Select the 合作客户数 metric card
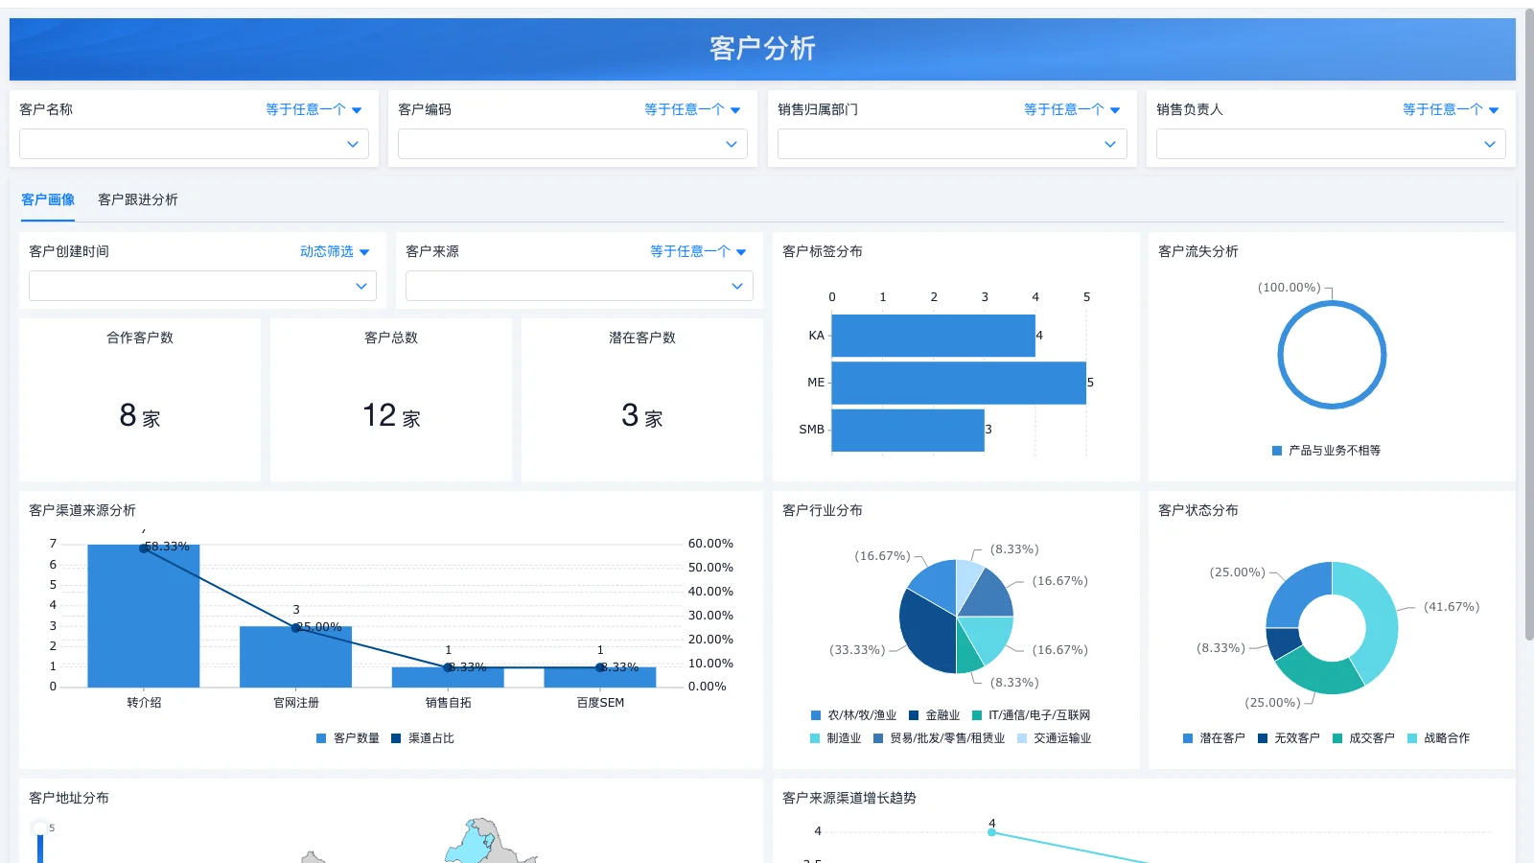1534x863 pixels. point(140,399)
